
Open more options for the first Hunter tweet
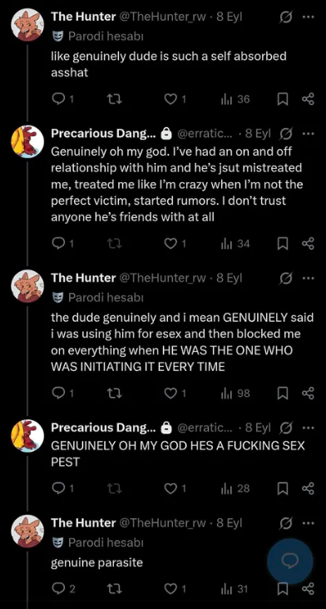coord(308,17)
